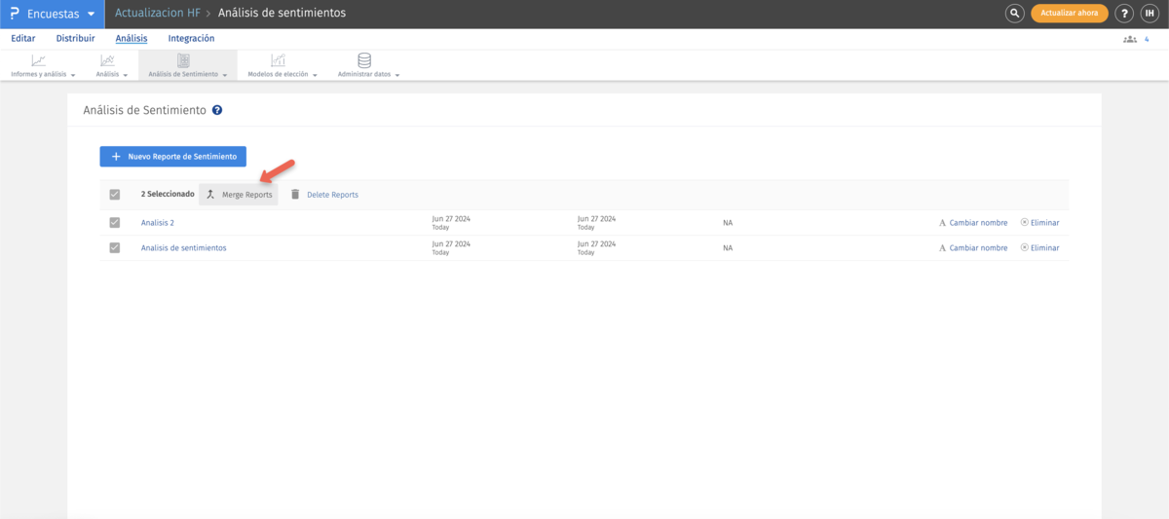Switch to the Distribuir tab

(x=76, y=39)
